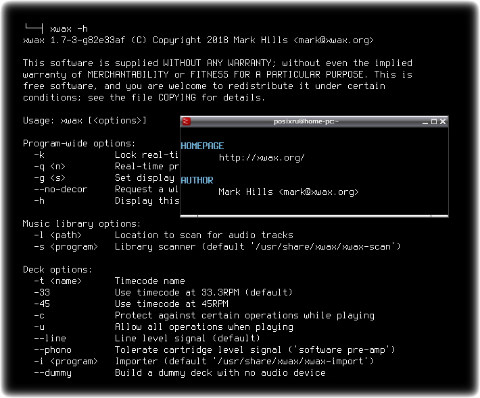The width and height of the screenshot is (480, 398).
Task: Click Mark Hills <mark@xwax.org> in front window
Action: tap(289, 192)
